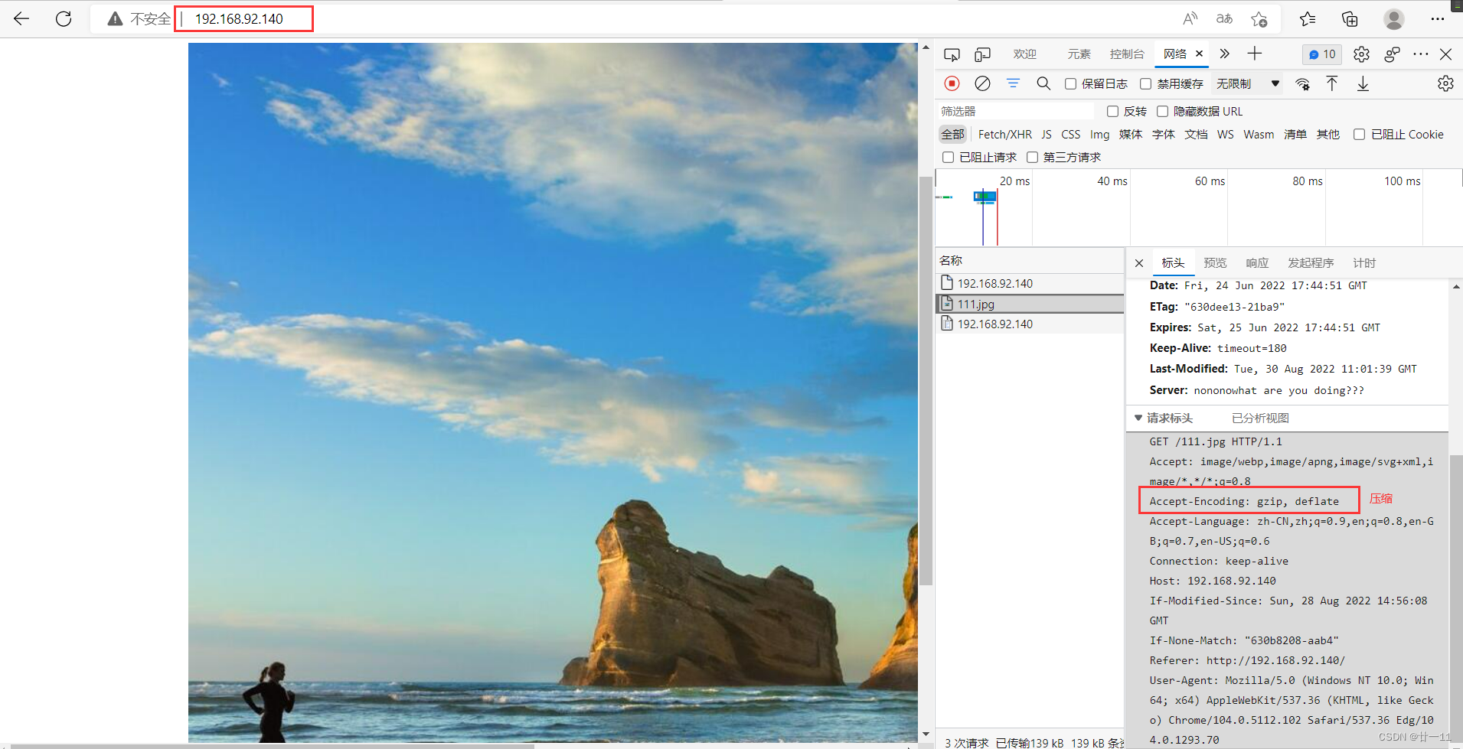Check the 已阻止 Cookie checkbox
Image resolution: width=1463 pixels, height=749 pixels.
click(x=1360, y=135)
